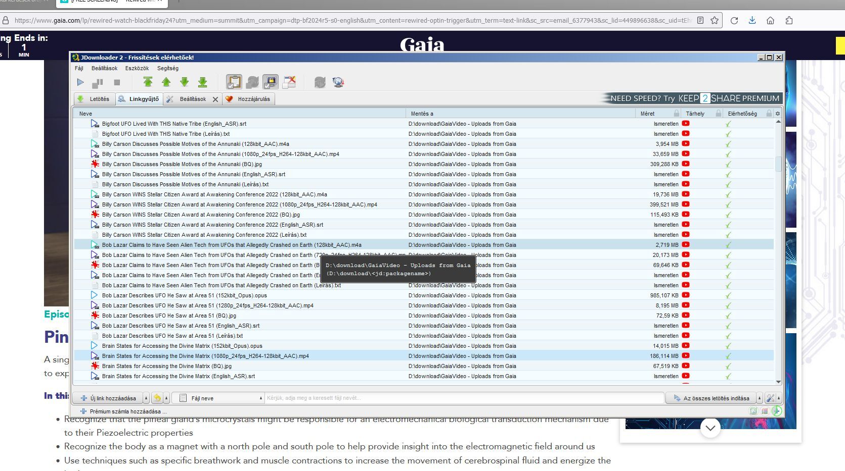This screenshot has height=471, width=845.
Task: Pause downloads in JDownloader toolbar
Action: click(98, 82)
